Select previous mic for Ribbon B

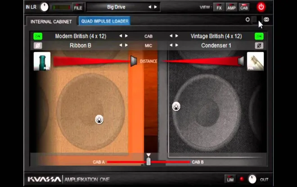(121, 45)
